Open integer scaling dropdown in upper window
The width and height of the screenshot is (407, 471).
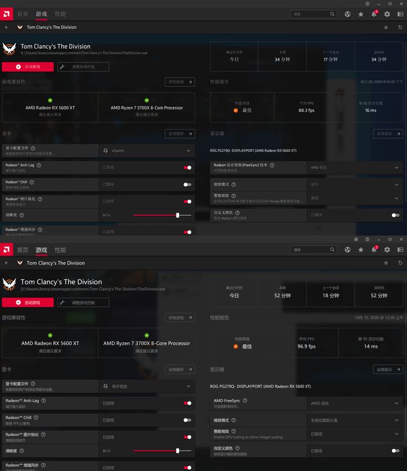point(354,198)
